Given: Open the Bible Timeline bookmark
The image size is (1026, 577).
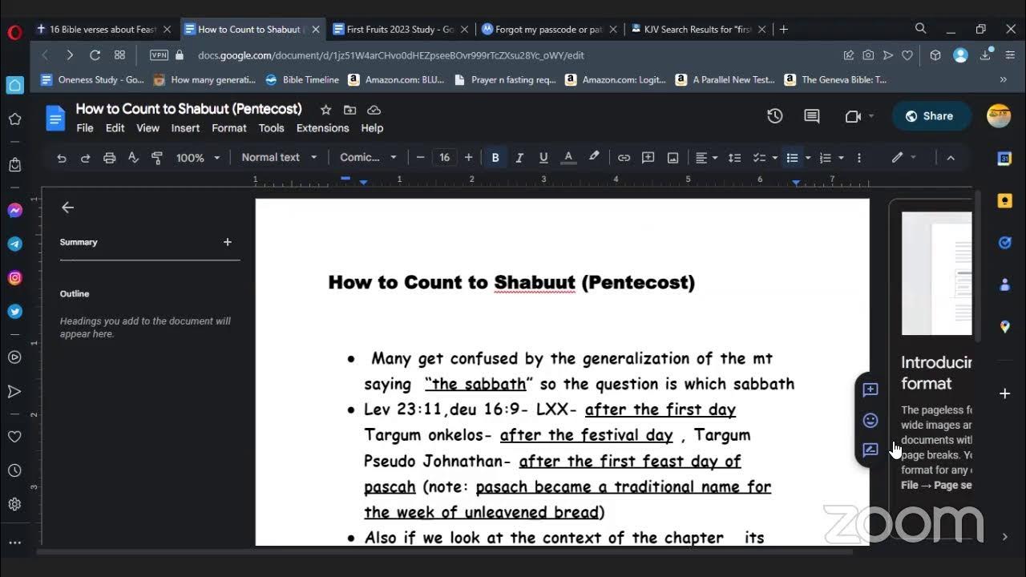Looking at the screenshot, I should (x=302, y=79).
